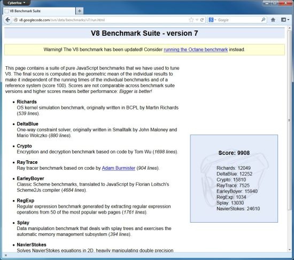Screen dimensions: 294x260
Task: Open a new tab with plus button
Action: pyautogui.click(x=80, y=11)
